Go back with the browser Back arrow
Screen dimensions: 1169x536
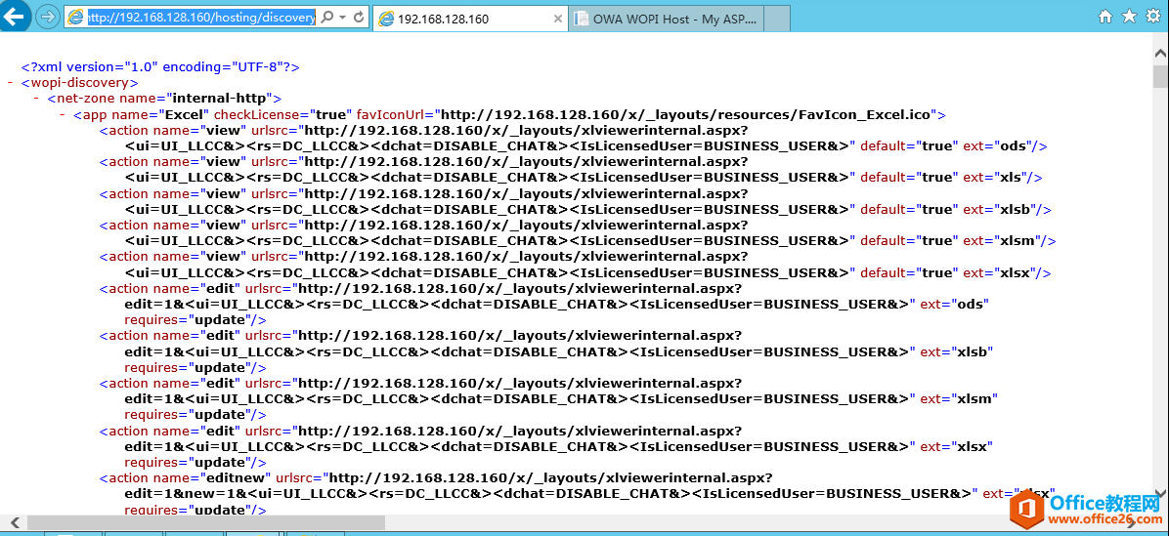14,15
